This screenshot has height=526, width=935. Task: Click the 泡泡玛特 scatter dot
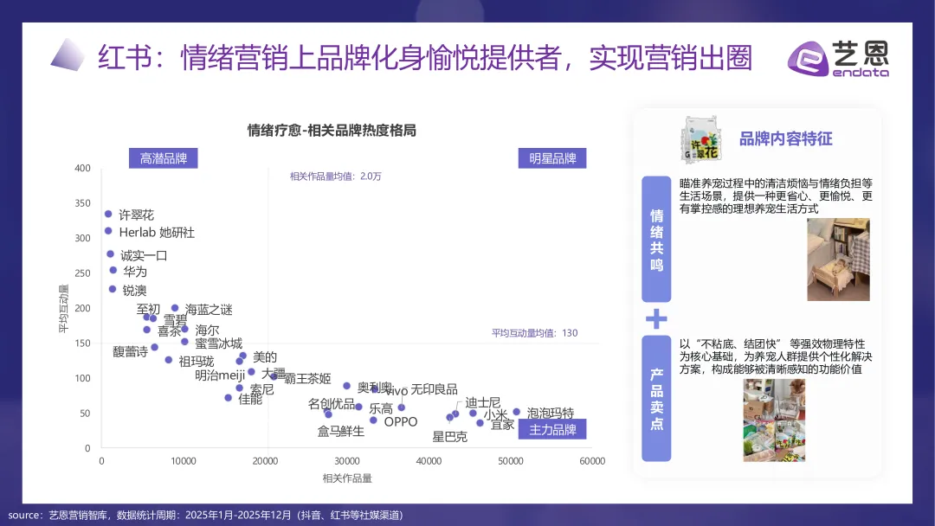[x=516, y=412]
